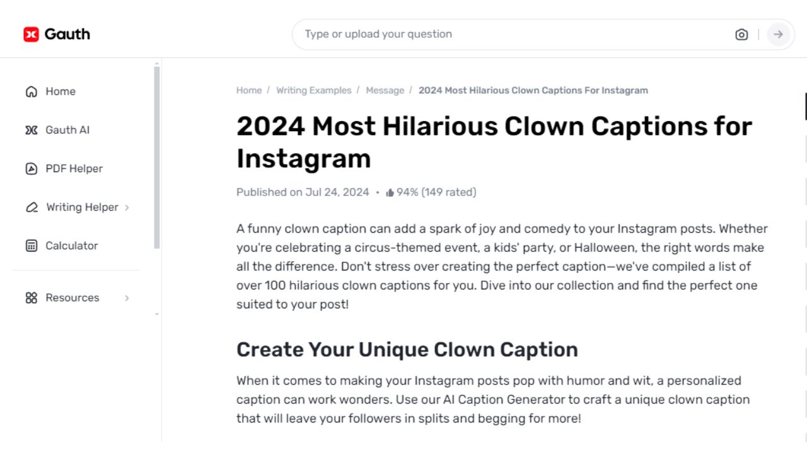Click the Calculator icon in the sidebar

pyautogui.click(x=32, y=245)
